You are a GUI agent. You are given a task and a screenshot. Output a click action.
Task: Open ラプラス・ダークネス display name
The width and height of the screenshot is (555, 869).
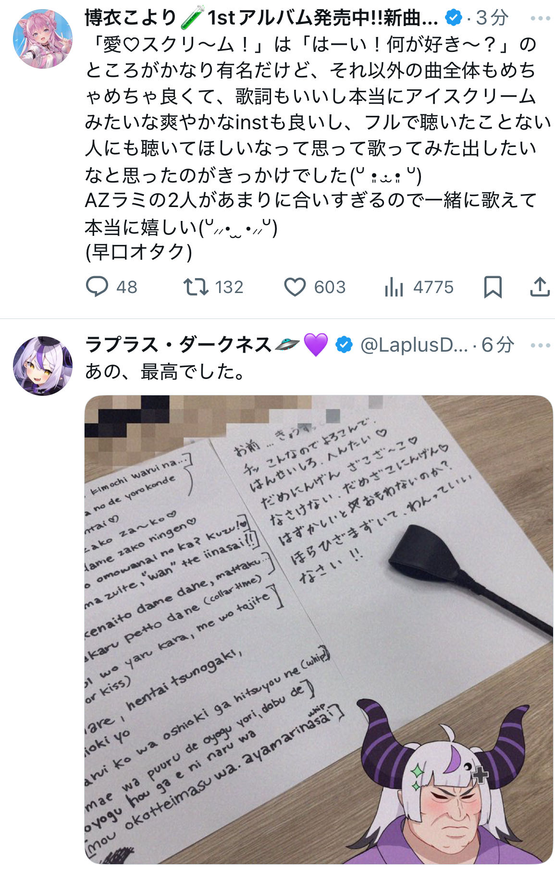[178, 345]
